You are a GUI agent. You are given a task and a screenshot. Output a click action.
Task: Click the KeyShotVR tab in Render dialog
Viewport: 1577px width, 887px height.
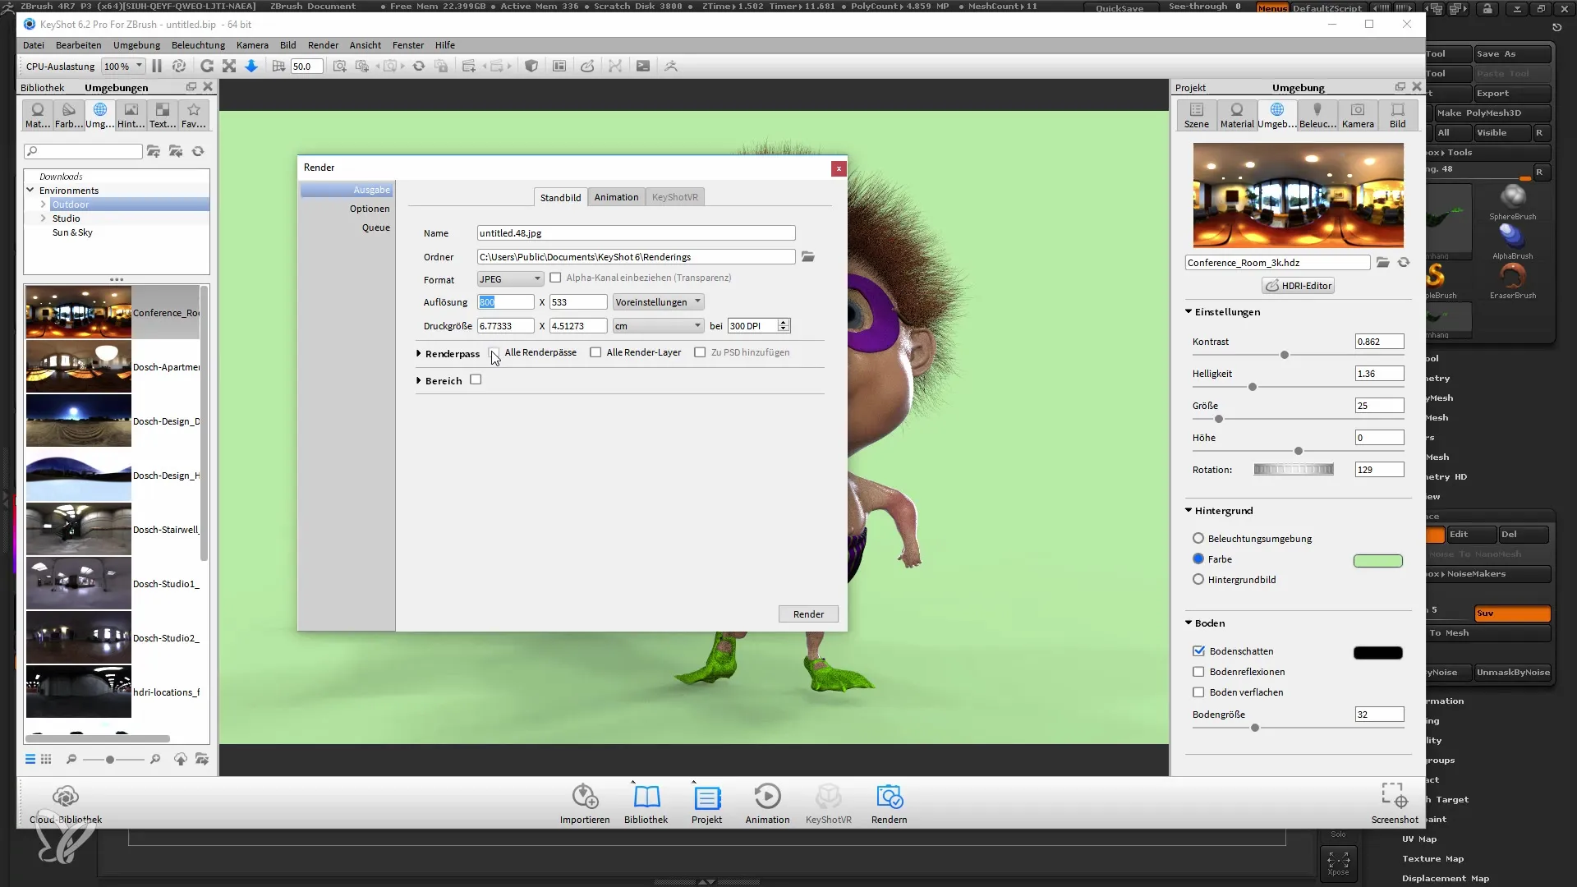point(674,197)
